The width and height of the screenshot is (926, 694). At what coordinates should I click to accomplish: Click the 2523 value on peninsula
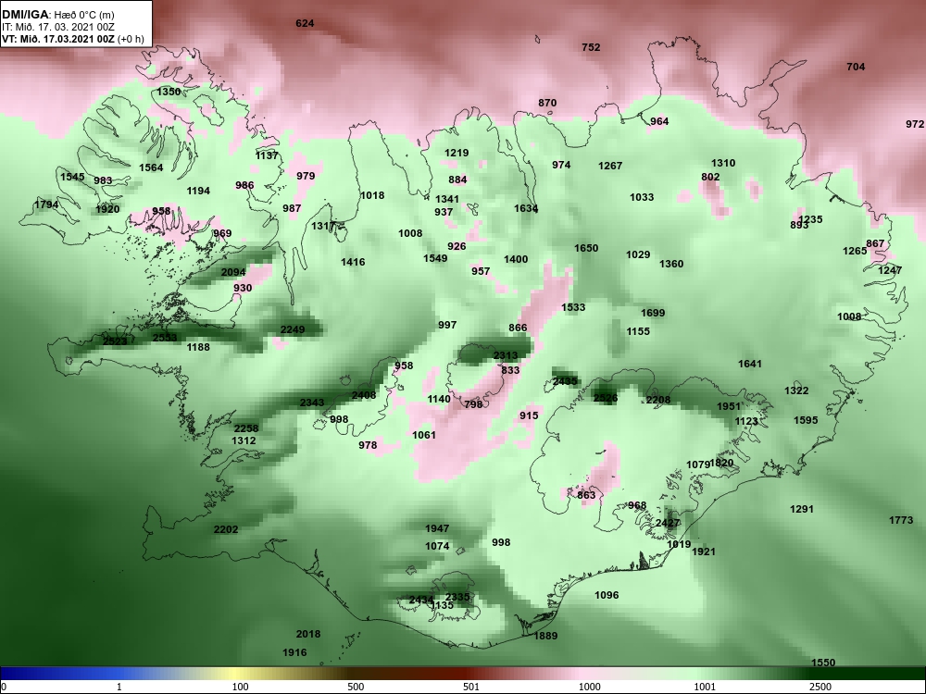[x=115, y=341]
